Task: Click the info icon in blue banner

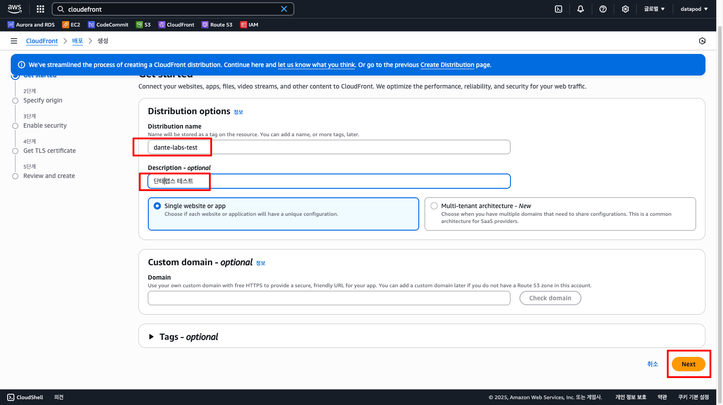Action: coord(21,65)
